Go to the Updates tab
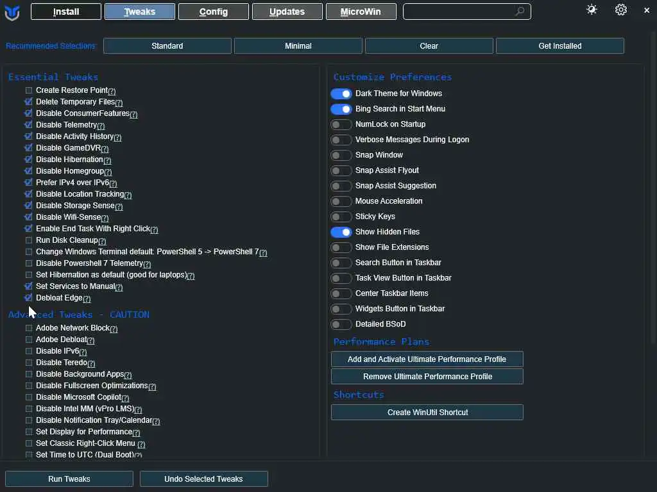The image size is (657, 492). tap(287, 12)
